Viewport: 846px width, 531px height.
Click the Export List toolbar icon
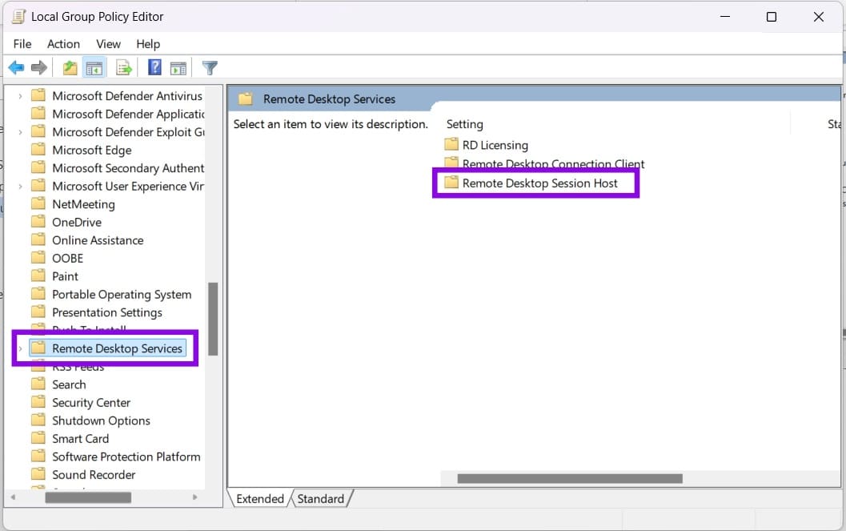click(x=123, y=68)
